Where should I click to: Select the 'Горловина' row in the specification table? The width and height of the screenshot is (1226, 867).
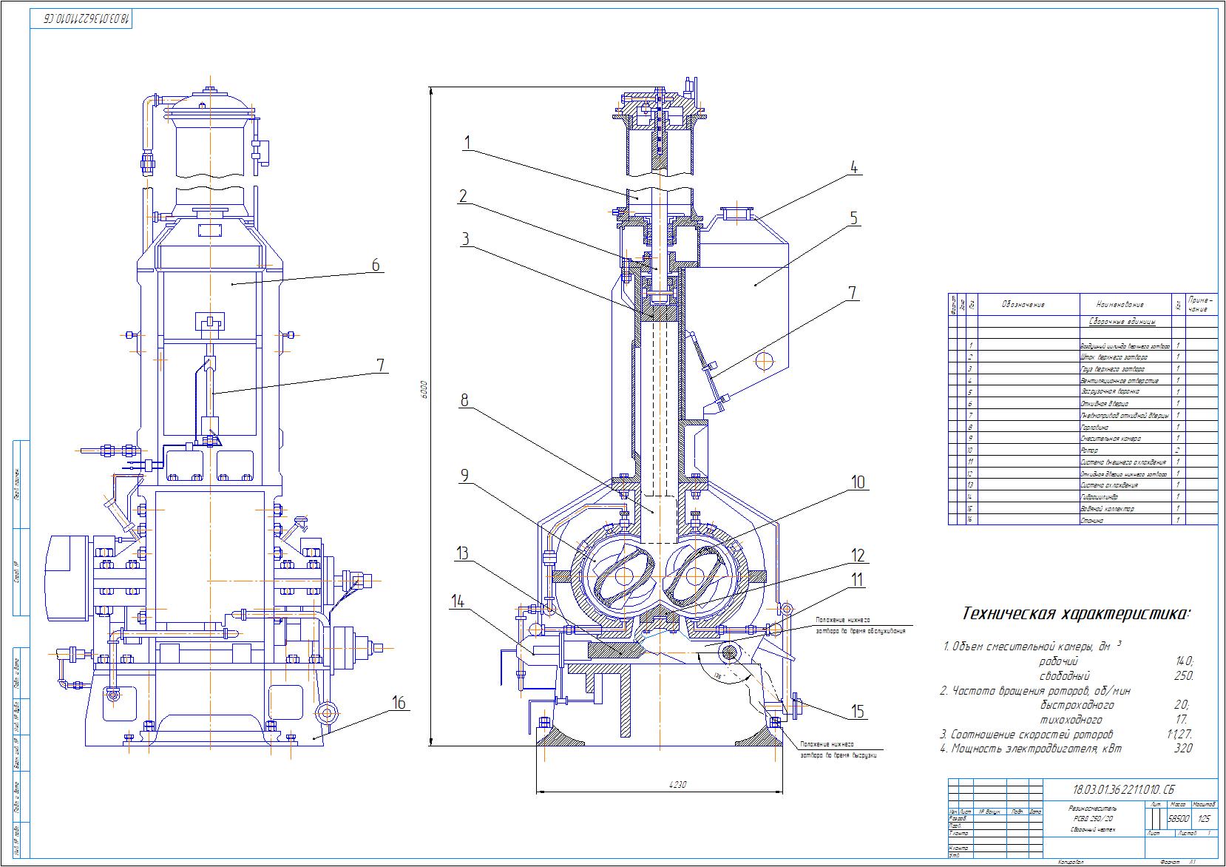1094,427
